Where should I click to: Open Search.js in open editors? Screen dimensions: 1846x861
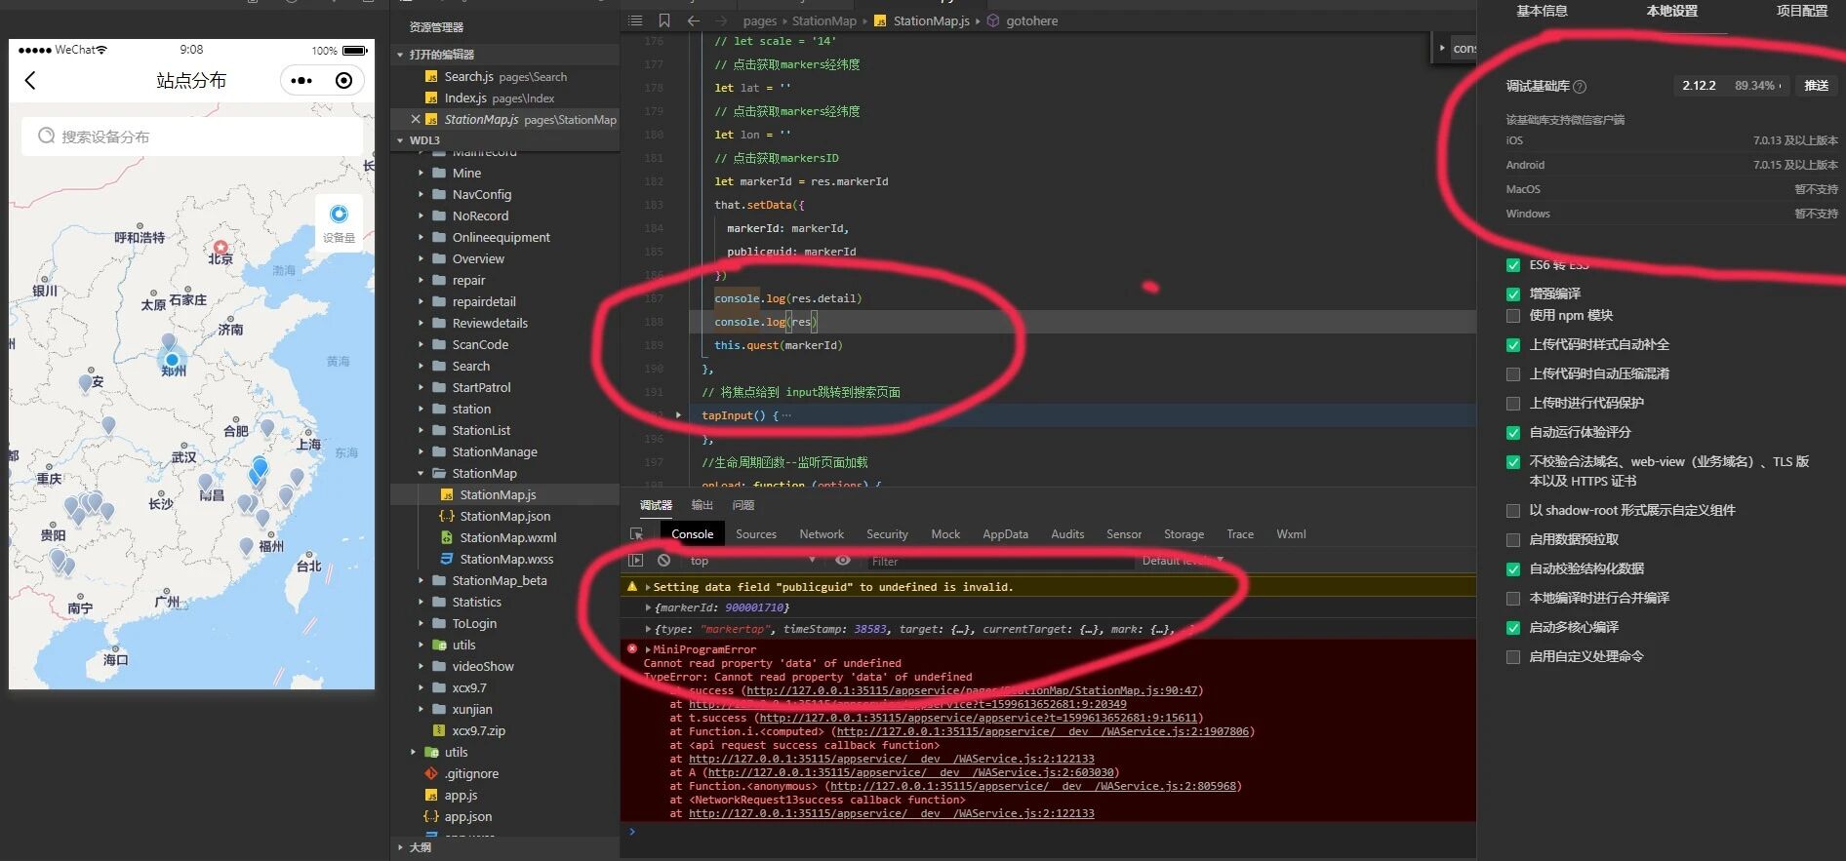[x=505, y=76]
